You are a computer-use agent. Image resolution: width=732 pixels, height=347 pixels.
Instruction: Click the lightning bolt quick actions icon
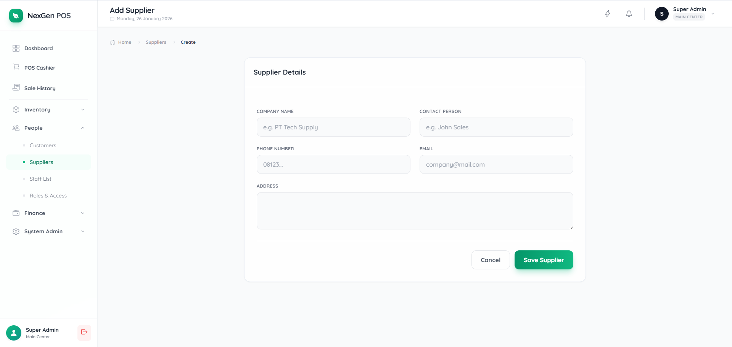608,14
